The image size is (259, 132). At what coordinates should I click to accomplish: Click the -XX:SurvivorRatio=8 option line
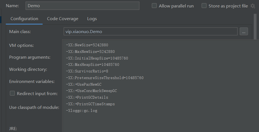coord(87,71)
